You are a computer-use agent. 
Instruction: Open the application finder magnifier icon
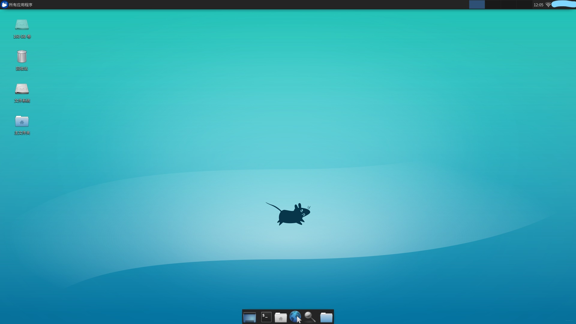tap(310, 317)
